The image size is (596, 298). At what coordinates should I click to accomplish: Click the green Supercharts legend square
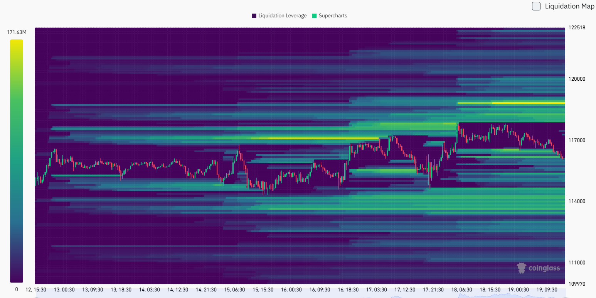315,16
